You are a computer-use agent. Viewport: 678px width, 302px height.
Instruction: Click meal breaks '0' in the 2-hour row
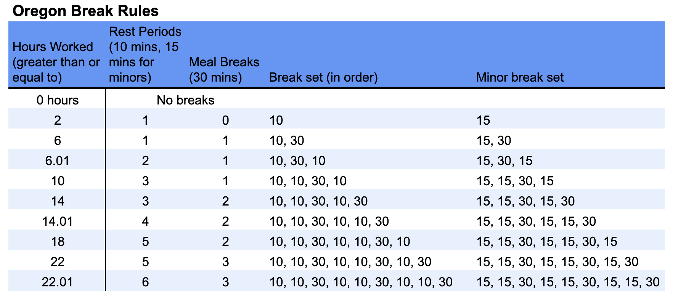pos(225,120)
